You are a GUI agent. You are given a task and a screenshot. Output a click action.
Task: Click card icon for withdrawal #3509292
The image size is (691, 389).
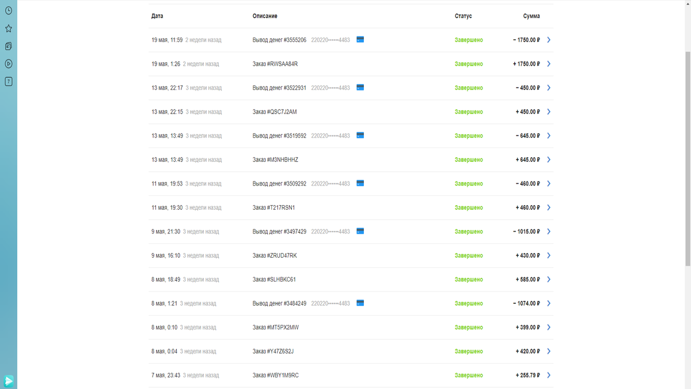click(x=360, y=183)
